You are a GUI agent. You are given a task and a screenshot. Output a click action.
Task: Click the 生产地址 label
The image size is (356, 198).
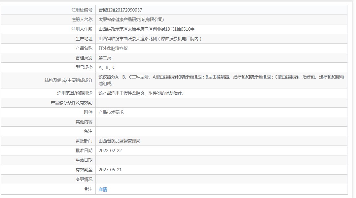pos(84,39)
